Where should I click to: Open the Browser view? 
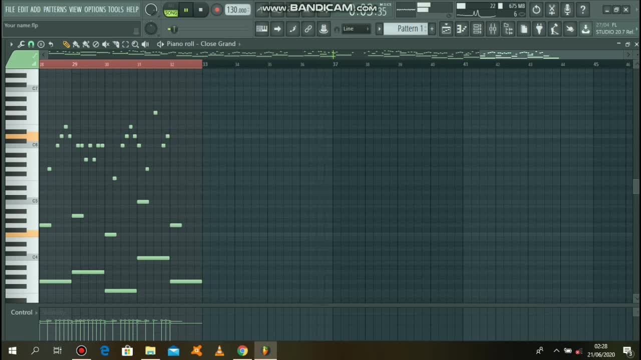pyautogui.click(x=508, y=29)
